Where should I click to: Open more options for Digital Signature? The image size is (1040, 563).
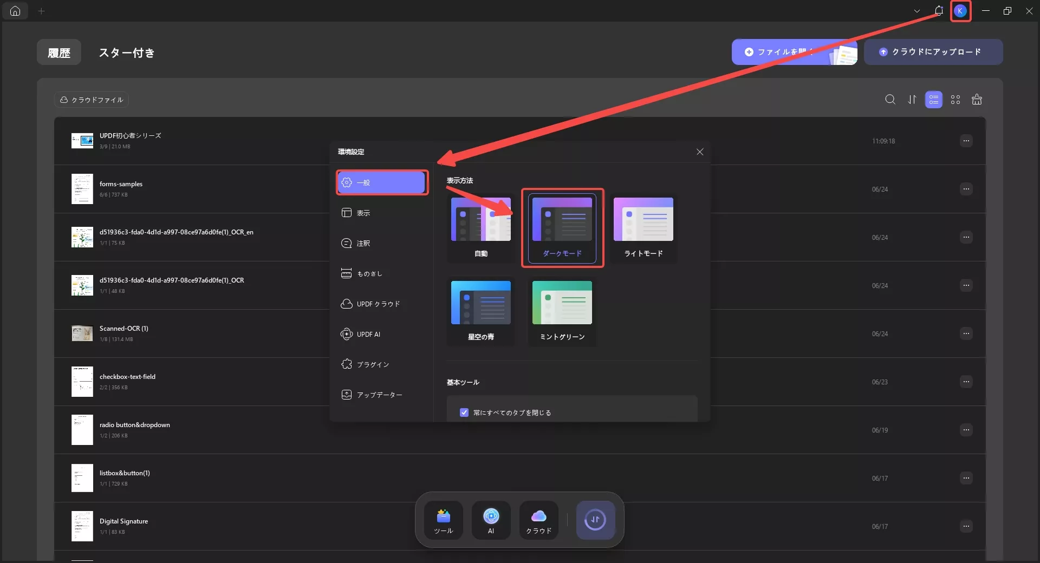click(x=966, y=526)
